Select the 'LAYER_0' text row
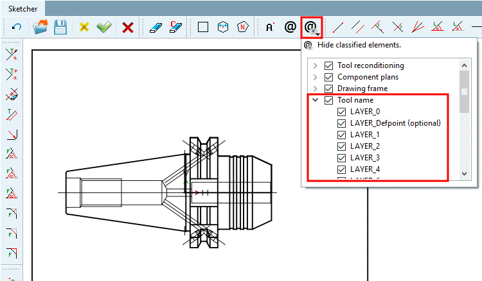Screen dimensions: 482x281 coord(365,112)
